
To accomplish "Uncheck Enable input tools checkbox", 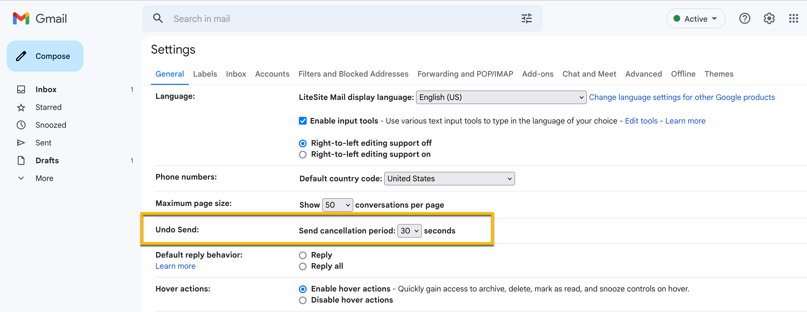I will (302, 121).
